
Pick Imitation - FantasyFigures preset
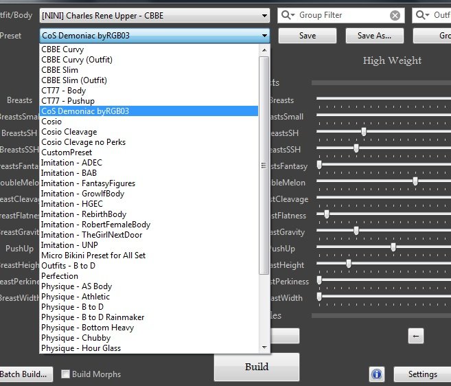point(149,183)
